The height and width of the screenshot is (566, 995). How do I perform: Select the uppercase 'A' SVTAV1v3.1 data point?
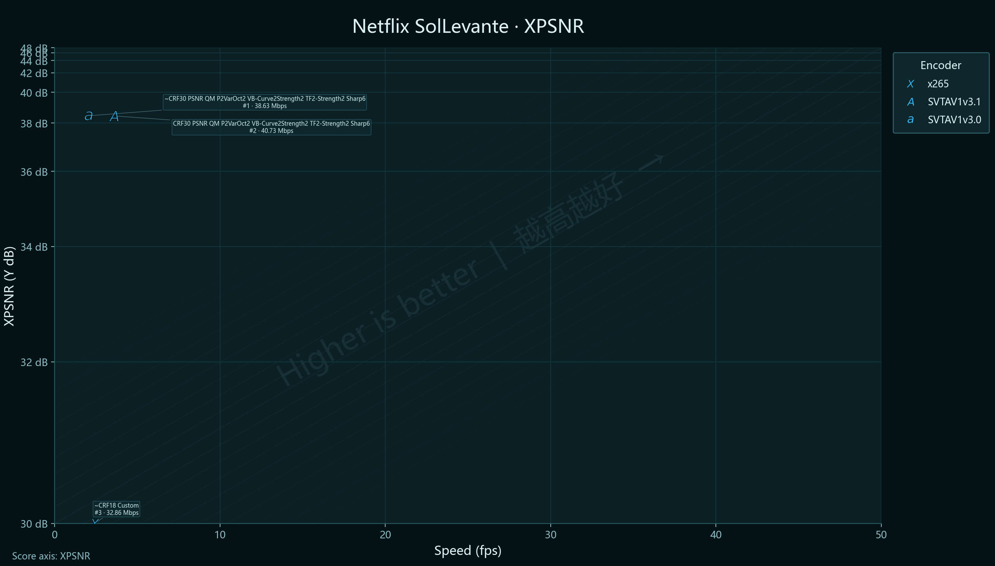(114, 116)
